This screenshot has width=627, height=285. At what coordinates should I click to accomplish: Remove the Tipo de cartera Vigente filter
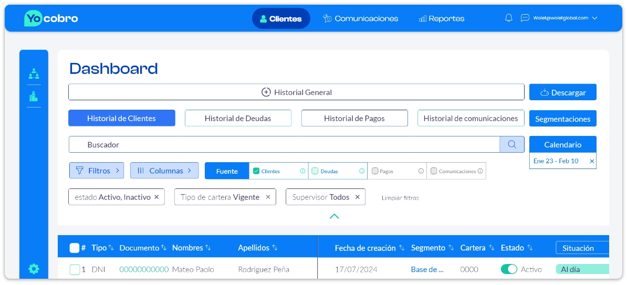coord(268,197)
